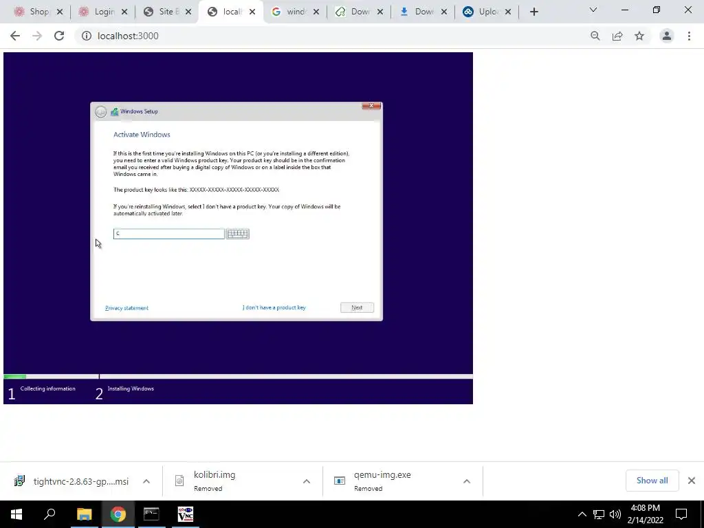Click the qemu-img.exe file icon
The height and width of the screenshot is (528, 704).
[x=340, y=481]
